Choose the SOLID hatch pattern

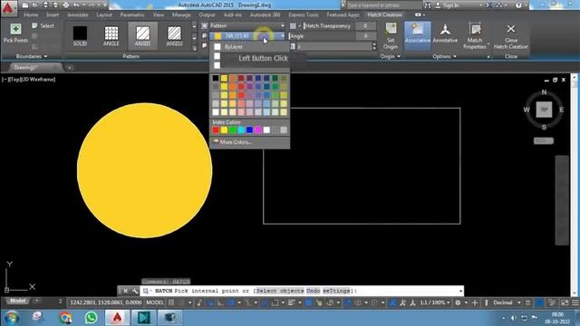(80, 36)
